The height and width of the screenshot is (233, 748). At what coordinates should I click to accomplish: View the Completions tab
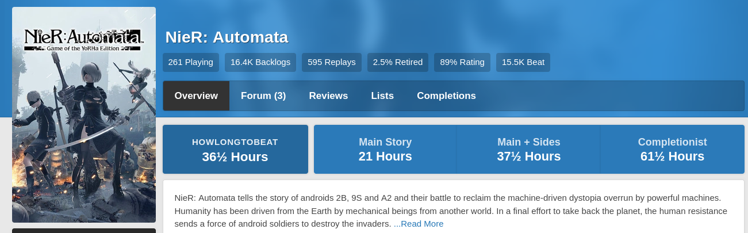tap(446, 96)
